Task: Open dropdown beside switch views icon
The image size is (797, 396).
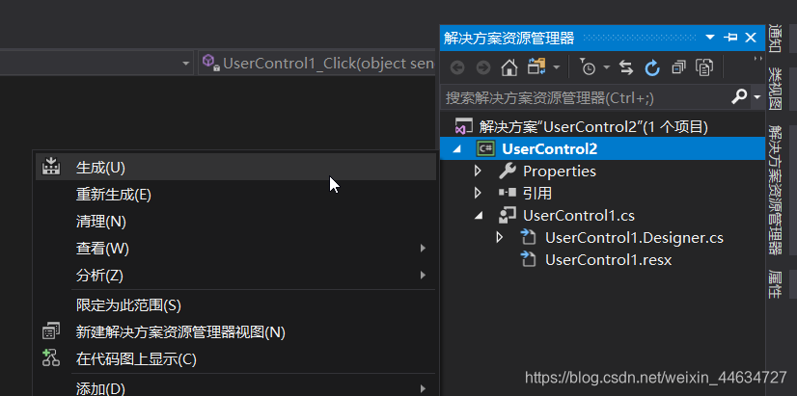Action: [557, 67]
